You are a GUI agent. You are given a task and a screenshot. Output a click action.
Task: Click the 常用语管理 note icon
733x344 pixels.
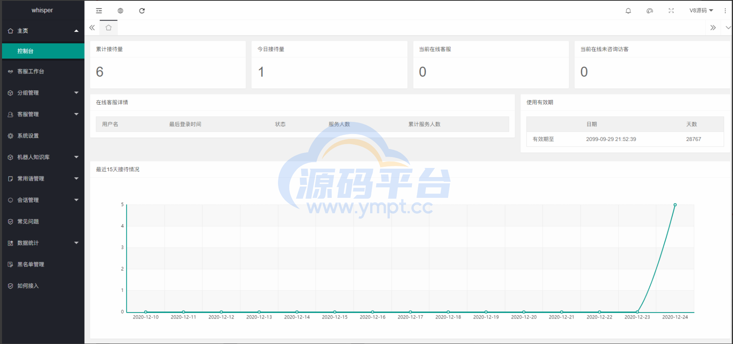pos(11,178)
